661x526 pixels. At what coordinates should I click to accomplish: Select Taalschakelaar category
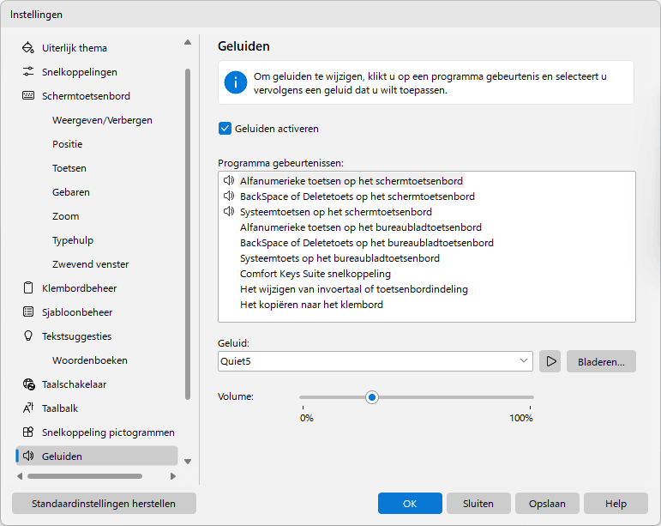(75, 384)
